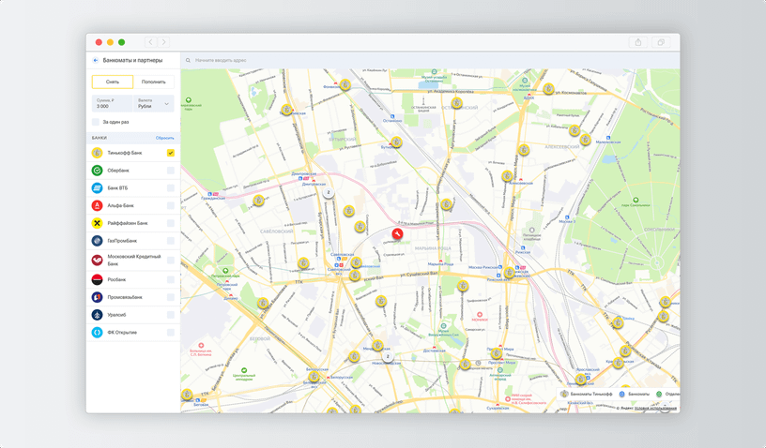Click the Райффайзен Банк yellow logo
The image size is (766, 448).
pos(97,223)
